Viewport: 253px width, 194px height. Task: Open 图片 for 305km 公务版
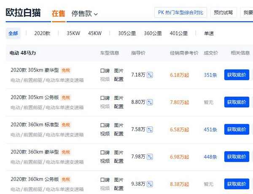[x=118, y=98]
